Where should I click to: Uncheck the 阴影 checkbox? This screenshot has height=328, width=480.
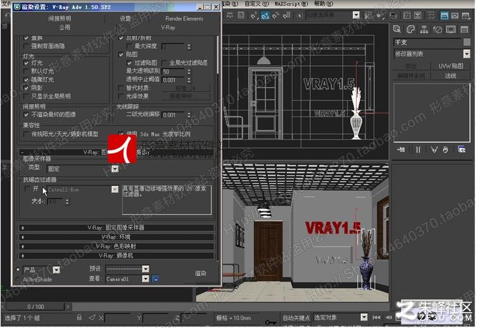(x=26, y=88)
